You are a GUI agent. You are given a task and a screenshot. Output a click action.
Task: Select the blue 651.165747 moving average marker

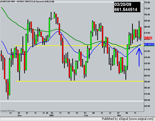pyautogui.click(x=149, y=44)
